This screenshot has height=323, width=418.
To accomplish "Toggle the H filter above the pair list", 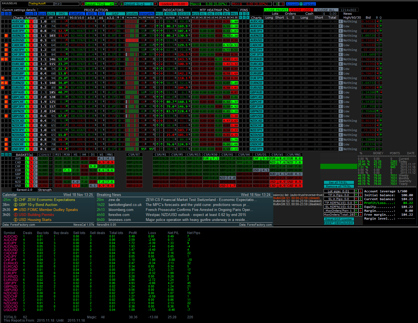I will tap(3, 14).
